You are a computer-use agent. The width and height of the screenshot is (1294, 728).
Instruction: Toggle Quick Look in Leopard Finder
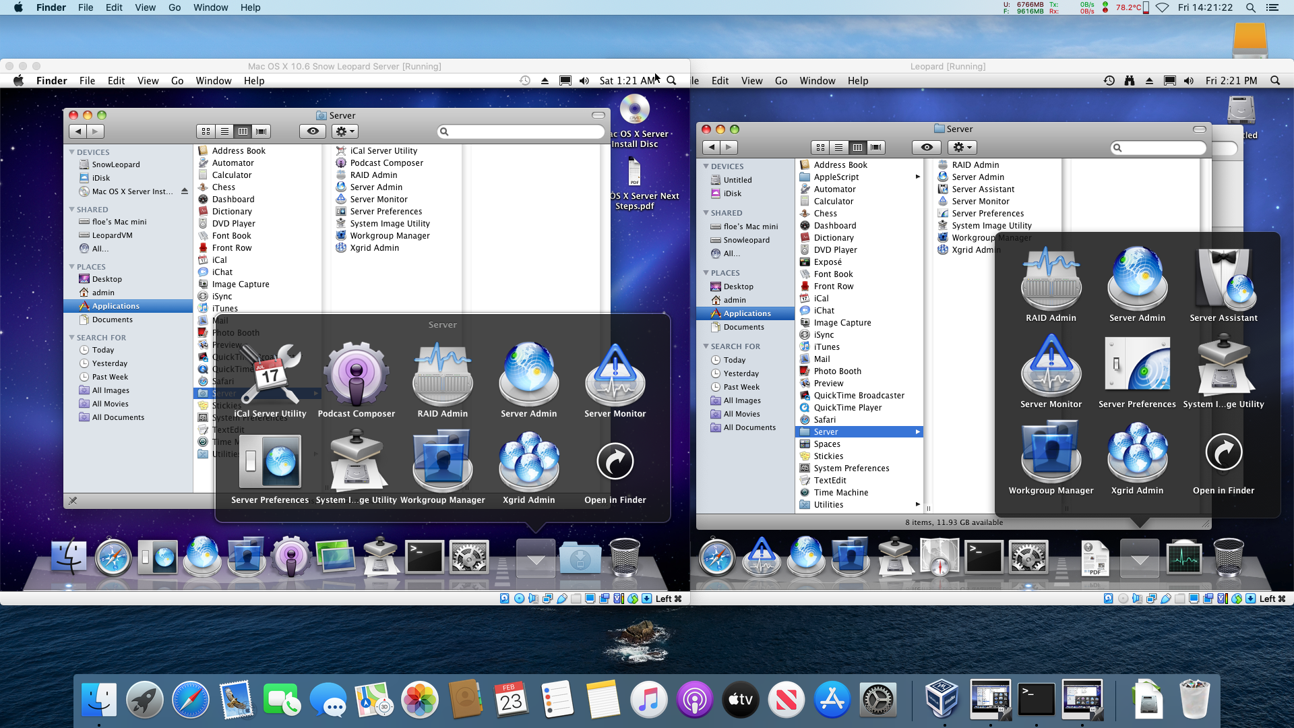927,148
